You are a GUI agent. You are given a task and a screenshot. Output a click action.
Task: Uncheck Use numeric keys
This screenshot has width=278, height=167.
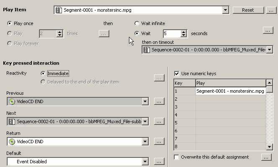pos(177,73)
